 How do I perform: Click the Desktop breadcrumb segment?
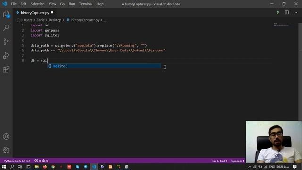55,20
